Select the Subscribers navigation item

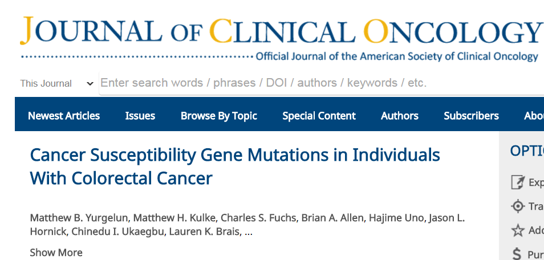point(471,116)
